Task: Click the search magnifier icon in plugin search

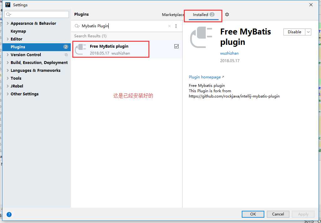Action: click(77, 26)
